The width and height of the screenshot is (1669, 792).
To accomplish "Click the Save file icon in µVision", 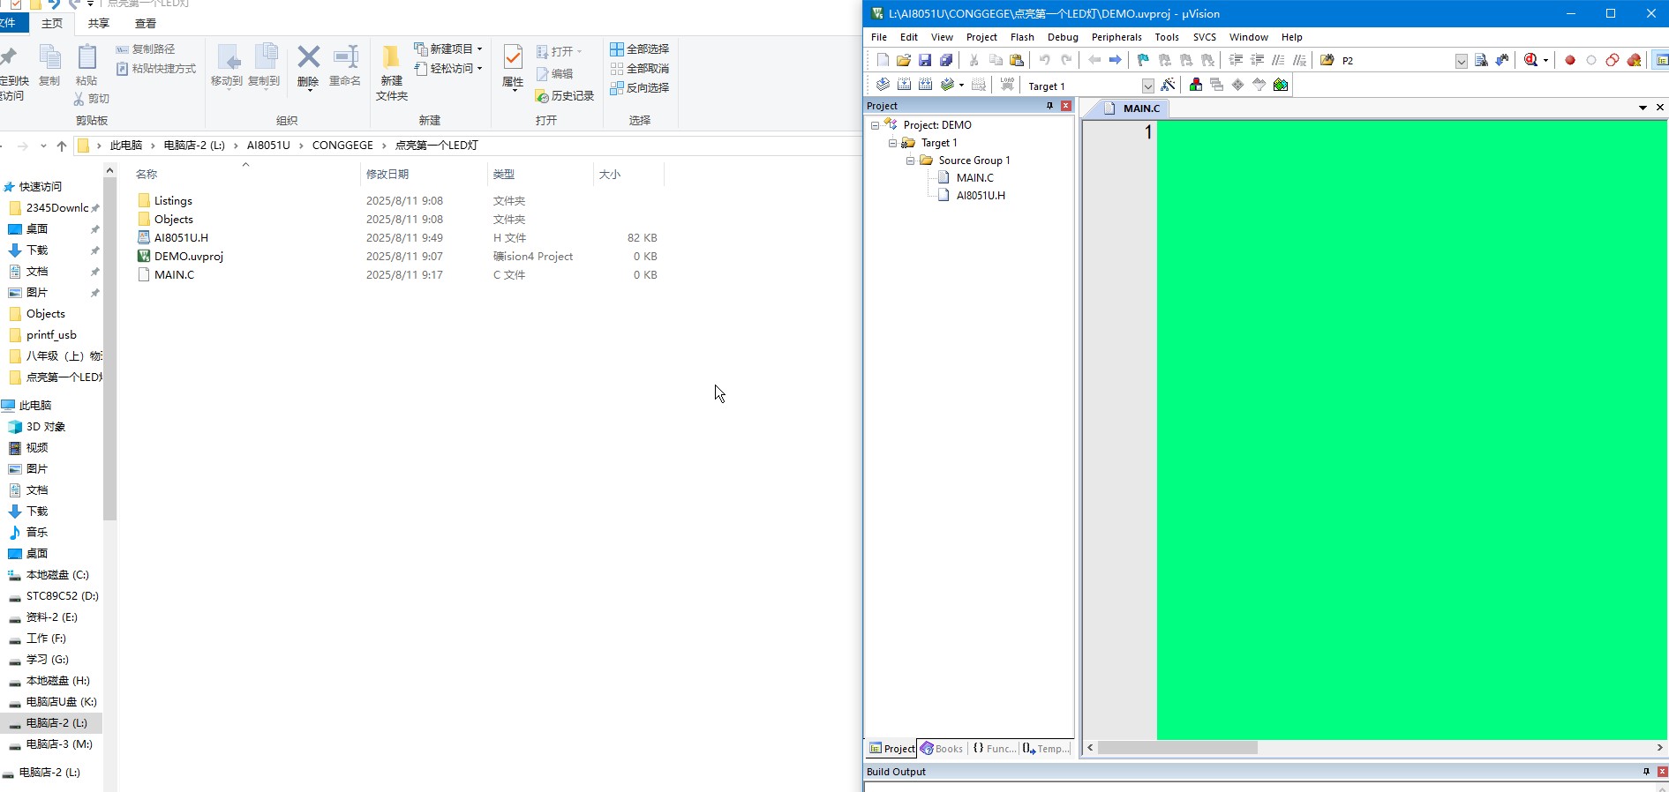I will 924,60.
